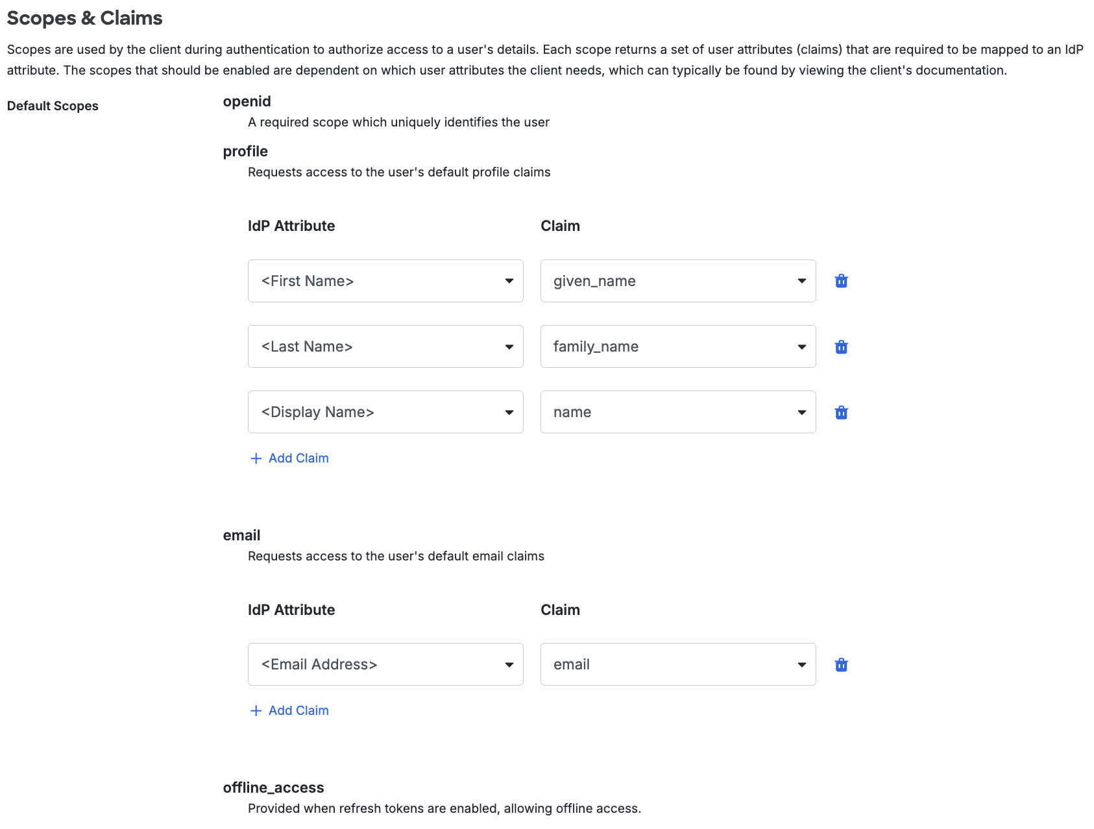Select the profile scope label
Viewport: 1094px width, 829px height.
pyautogui.click(x=245, y=151)
